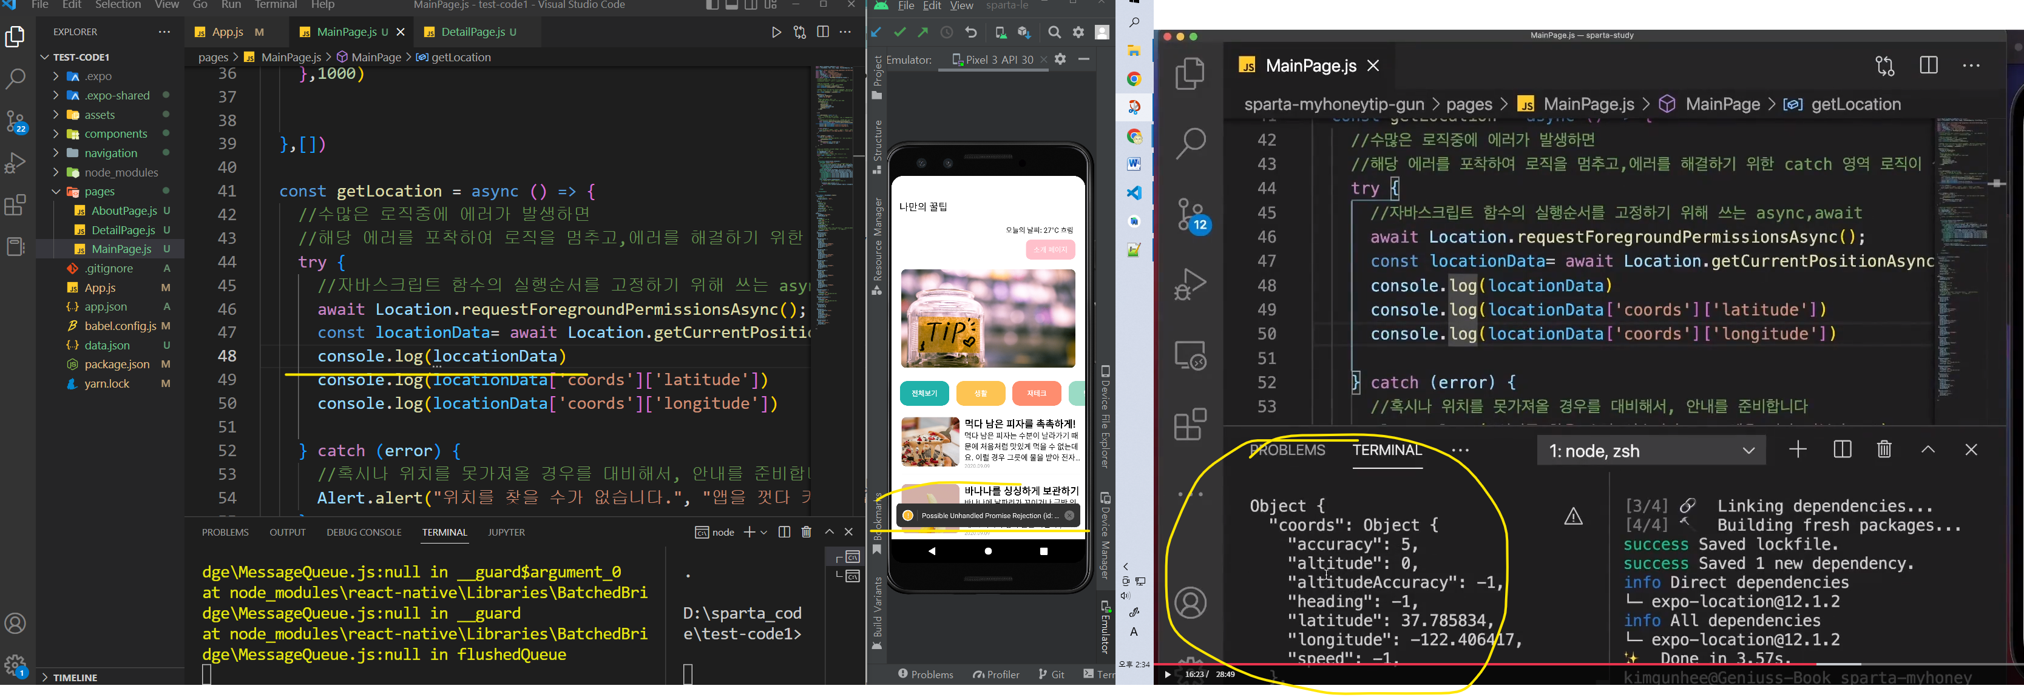Viewport: 2024px width, 697px height.
Task: Toggle the secondary sidebar layout in left VS Code
Action: (x=751, y=5)
